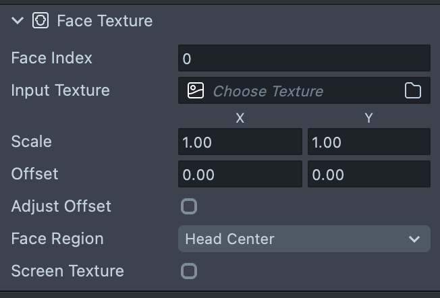Click the Scale X value field
Viewport: 440px width, 298px height.
240,142
